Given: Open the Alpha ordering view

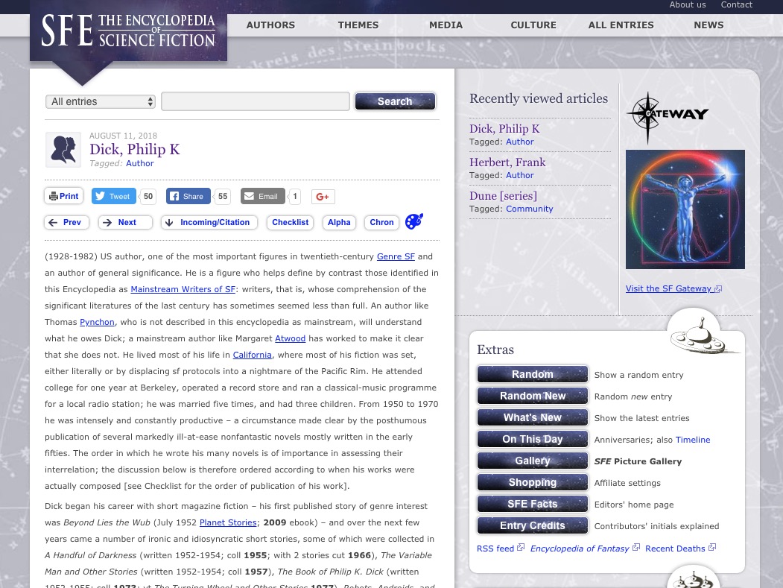Looking at the screenshot, I should (339, 222).
